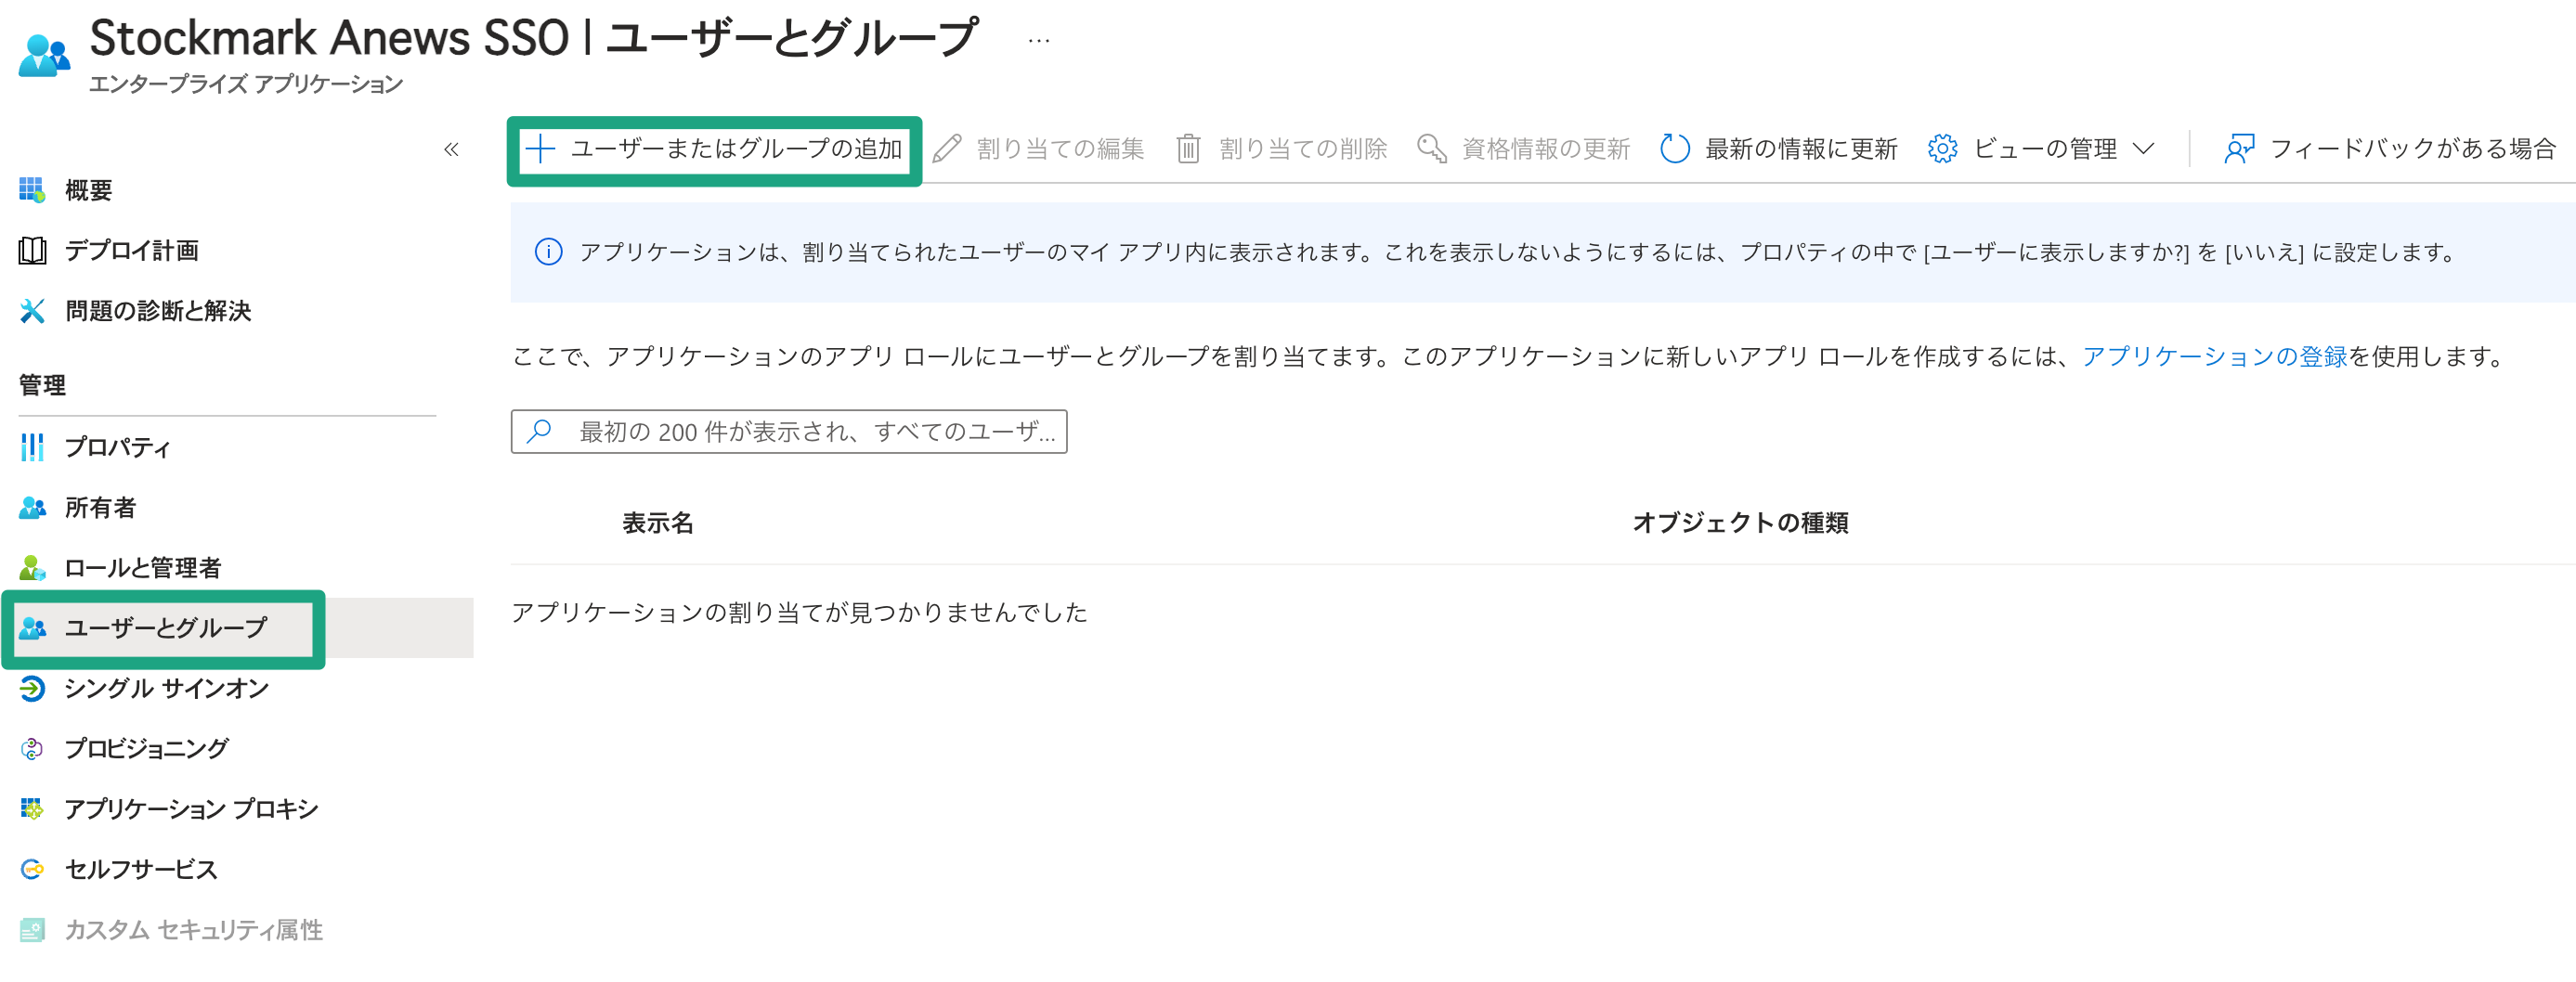
Task: Select シングル サインオン from the sidebar
Action: 166,688
